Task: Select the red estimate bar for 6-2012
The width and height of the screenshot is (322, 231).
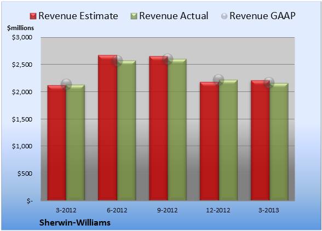Action: click(107, 128)
